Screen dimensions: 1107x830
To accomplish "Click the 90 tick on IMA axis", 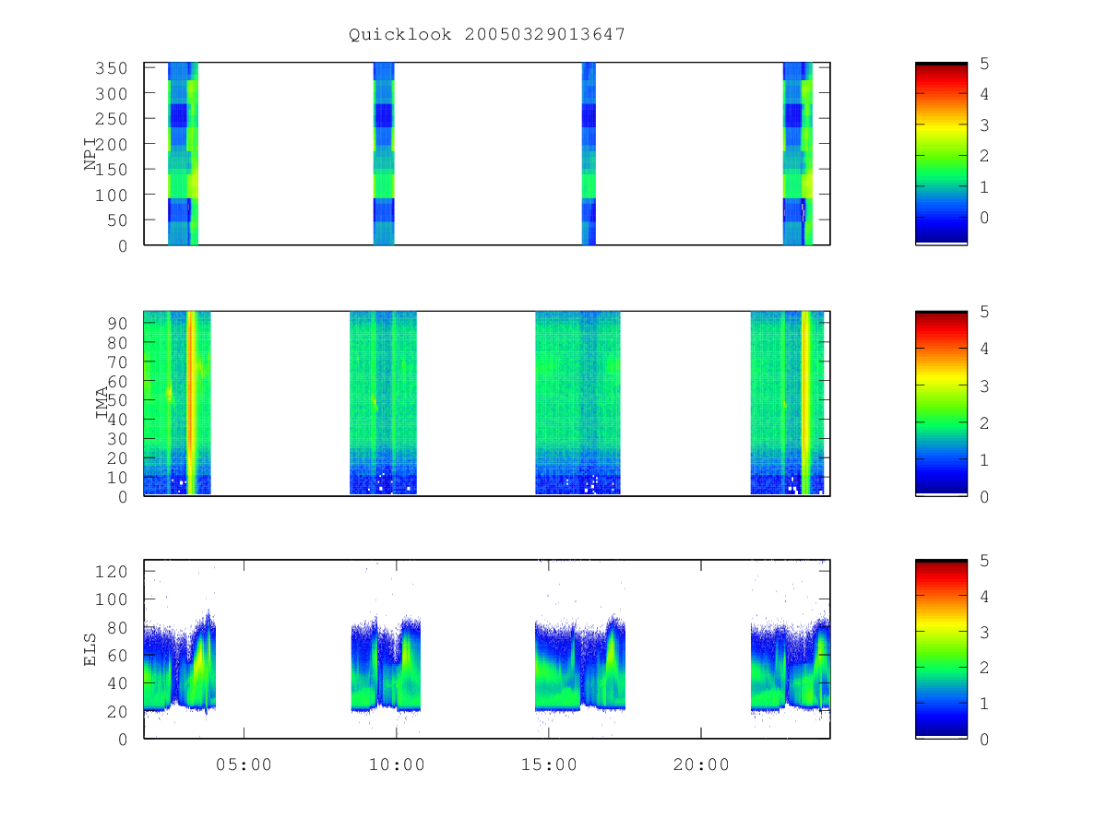I will point(118,324).
